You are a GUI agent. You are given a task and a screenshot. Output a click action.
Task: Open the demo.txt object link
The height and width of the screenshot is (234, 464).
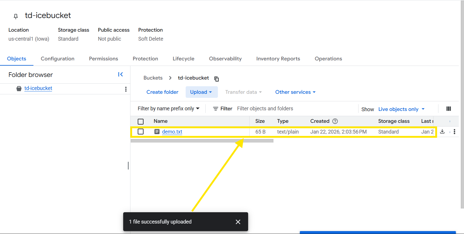(x=172, y=132)
